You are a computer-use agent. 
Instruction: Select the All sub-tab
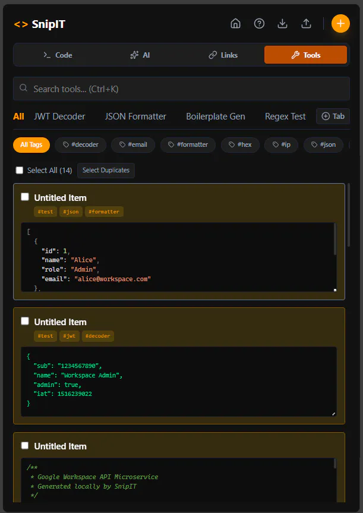coord(18,117)
